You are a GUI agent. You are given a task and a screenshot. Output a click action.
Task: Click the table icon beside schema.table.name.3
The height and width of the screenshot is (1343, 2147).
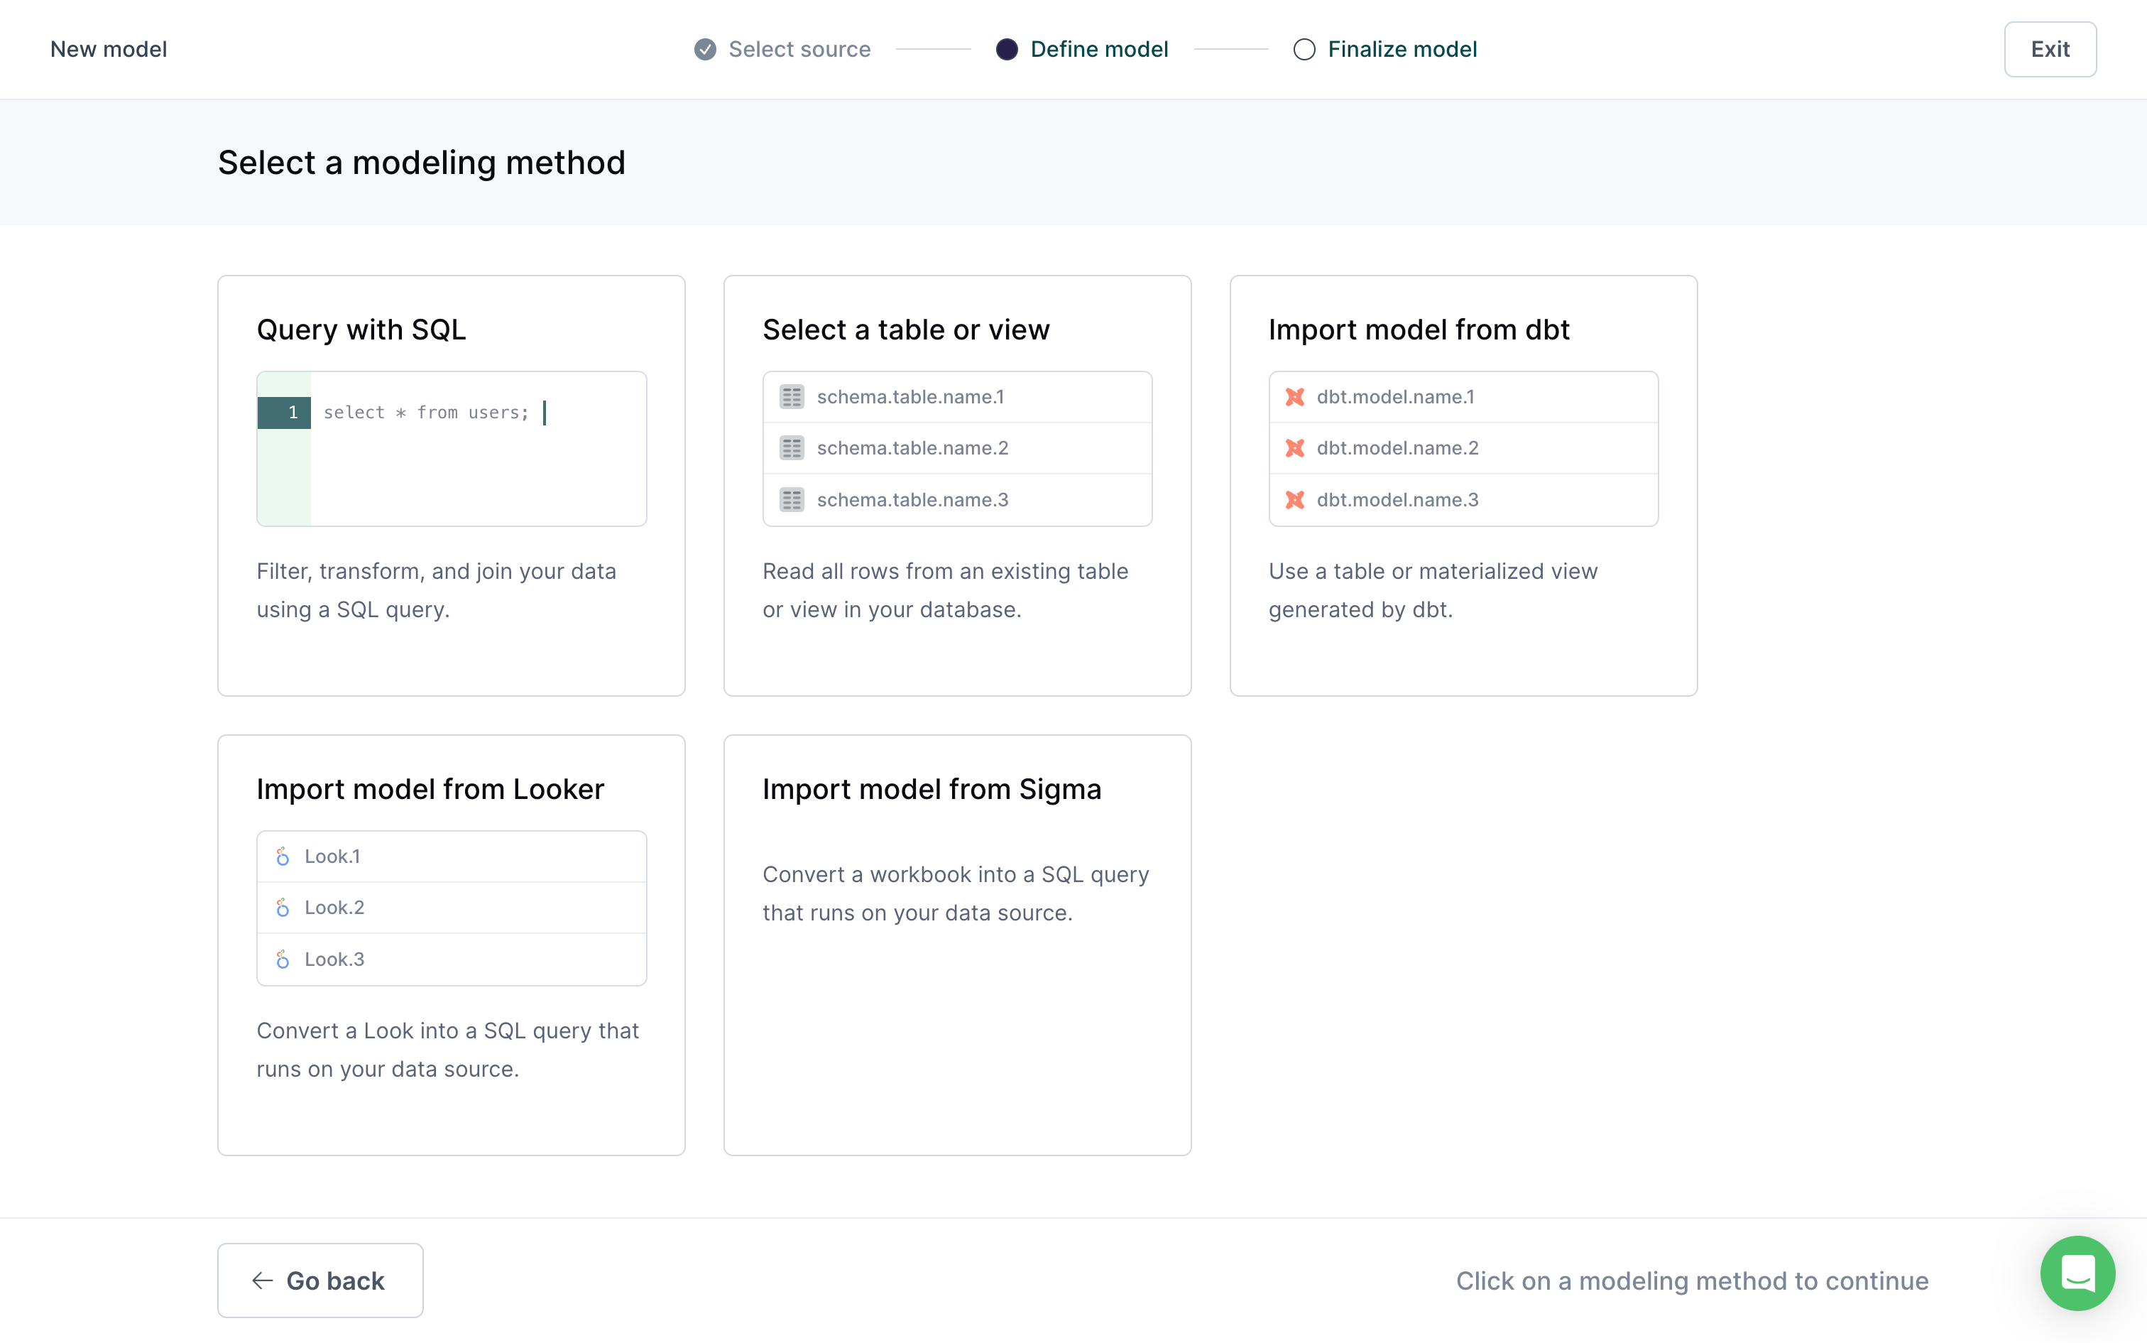(793, 499)
